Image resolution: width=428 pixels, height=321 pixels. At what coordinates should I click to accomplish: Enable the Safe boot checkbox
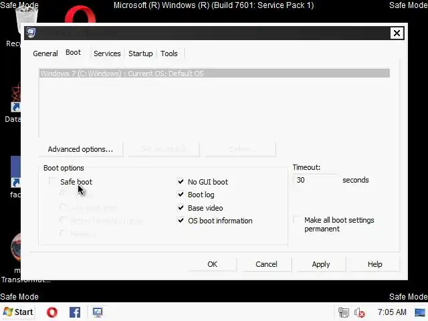coord(52,181)
